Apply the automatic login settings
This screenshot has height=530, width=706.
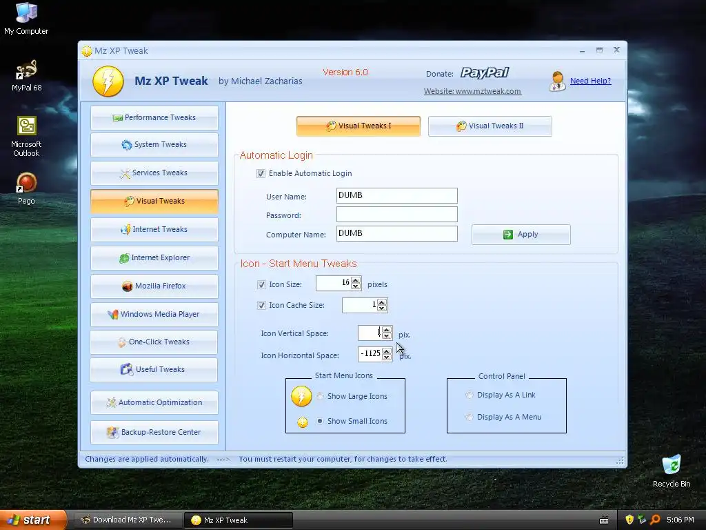coord(521,235)
